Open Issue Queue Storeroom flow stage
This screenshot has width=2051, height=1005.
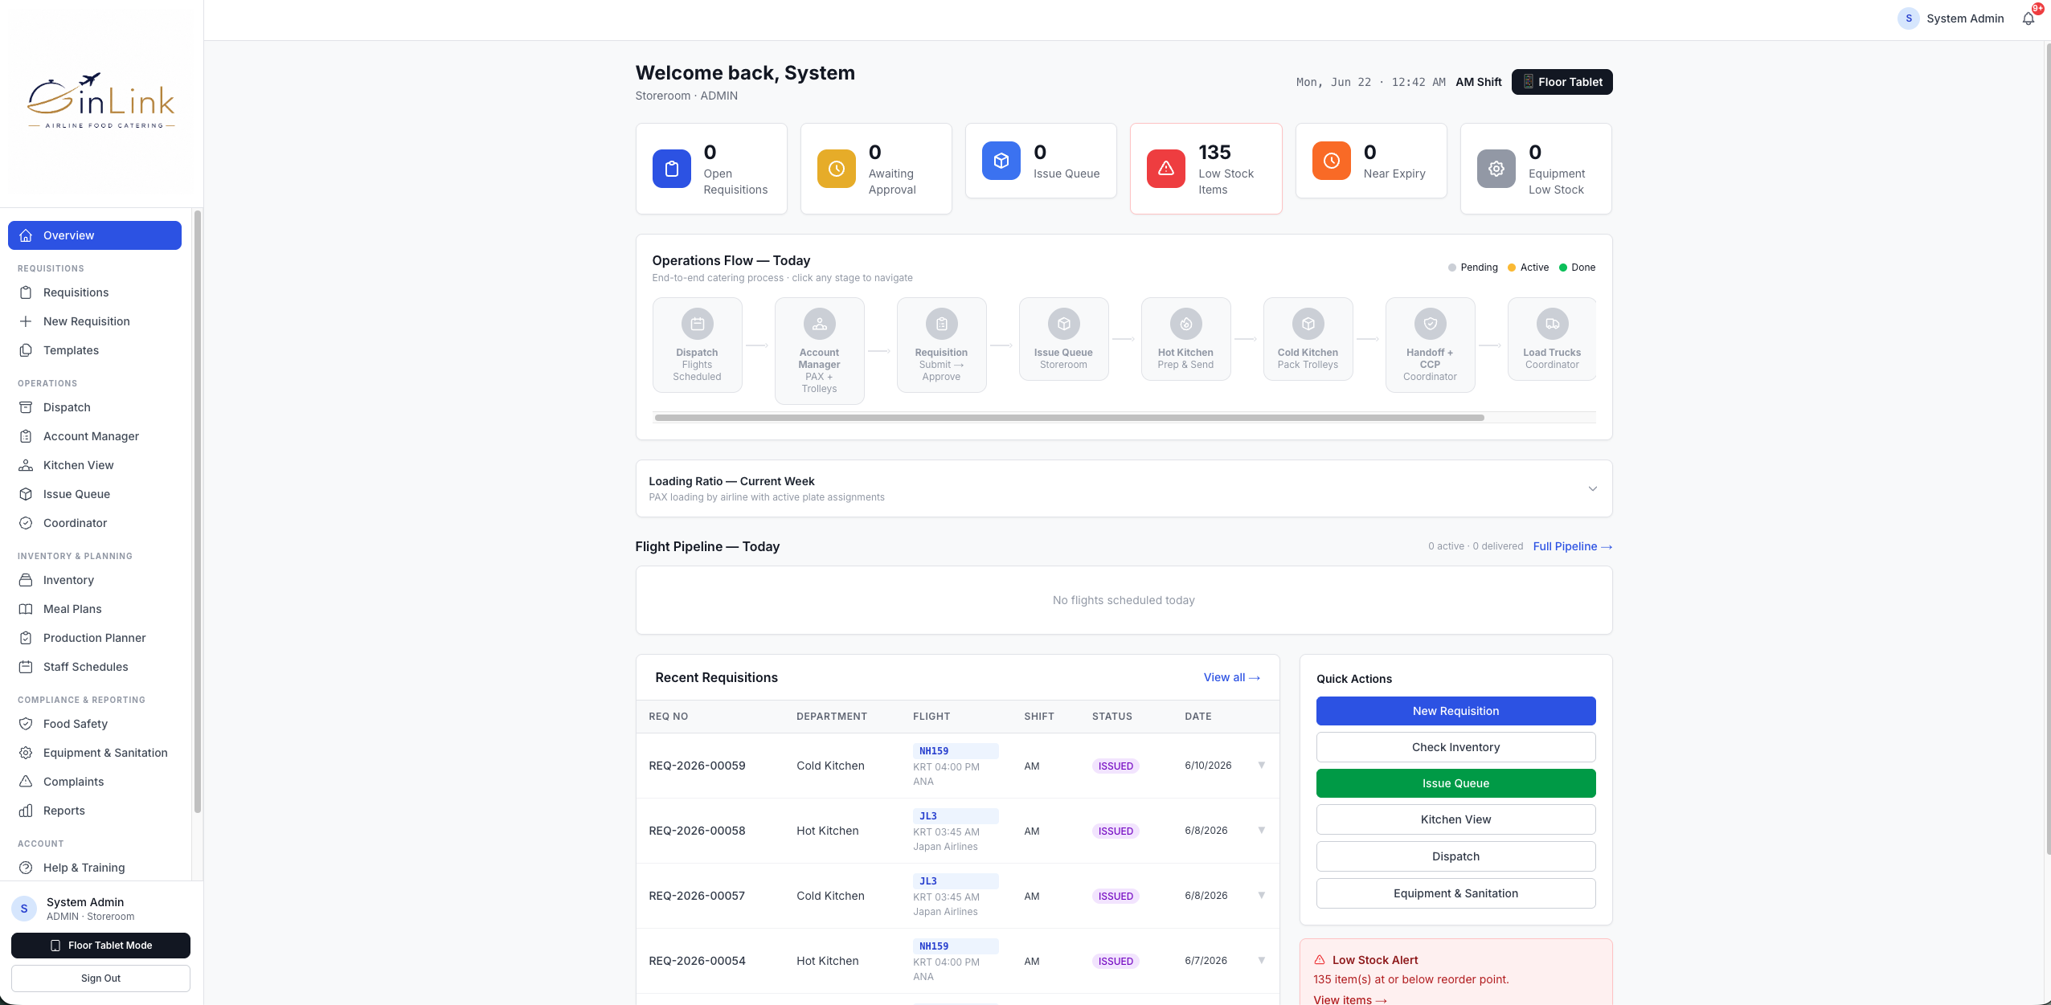(1063, 338)
